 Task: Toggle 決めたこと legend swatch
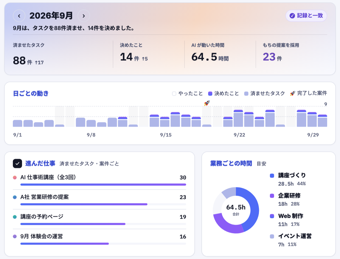click(x=210, y=94)
